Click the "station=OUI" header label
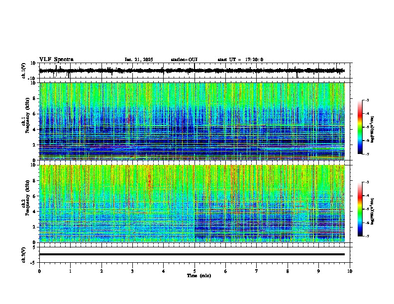This screenshot has width=394, height=304. pyautogui.click(x=184, y=60)
